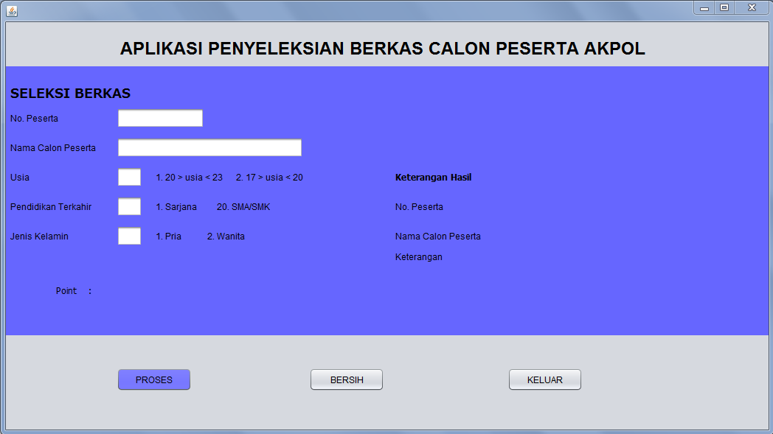This screenshot has height=434, width=773.
Task: Click the Pendidikan Terakhir label
Action: 51,207
